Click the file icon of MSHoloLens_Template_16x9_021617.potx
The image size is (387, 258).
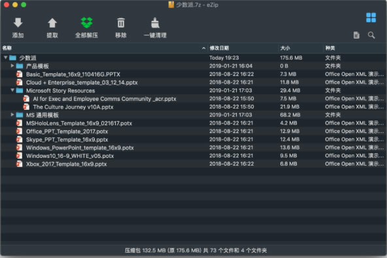click(19, 123)
